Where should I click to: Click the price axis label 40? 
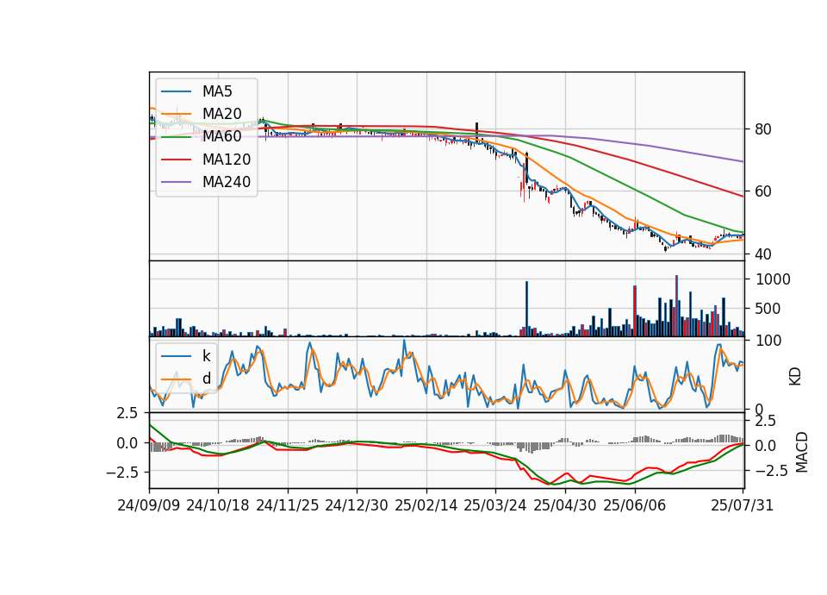(763, 254)
